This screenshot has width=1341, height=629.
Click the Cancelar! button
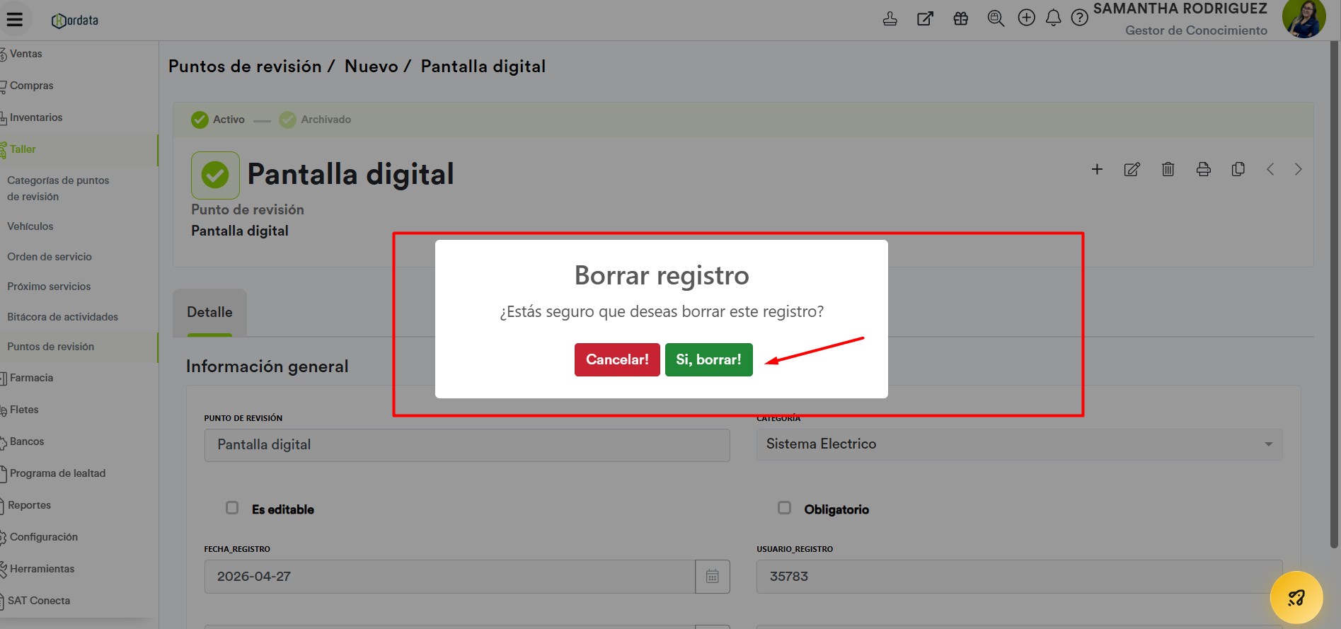tap(617, 359)
